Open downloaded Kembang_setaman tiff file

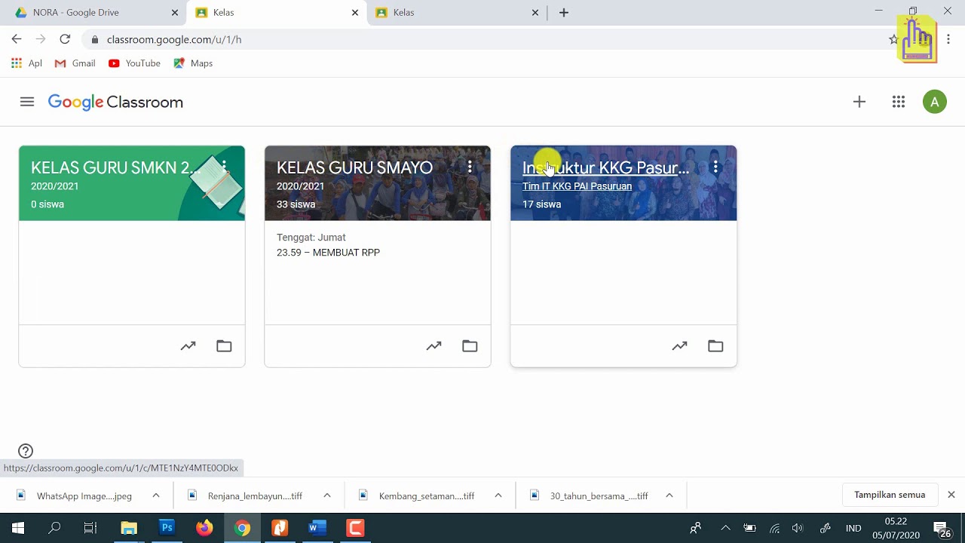[417, 495]
